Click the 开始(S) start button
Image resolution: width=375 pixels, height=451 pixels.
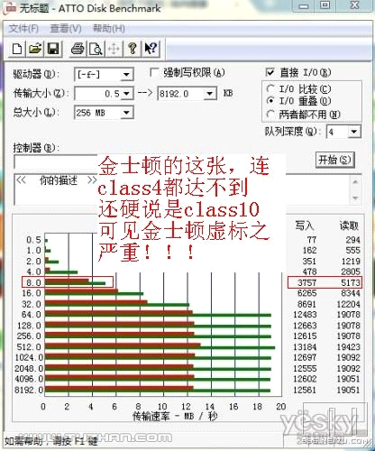pos(335,160)
